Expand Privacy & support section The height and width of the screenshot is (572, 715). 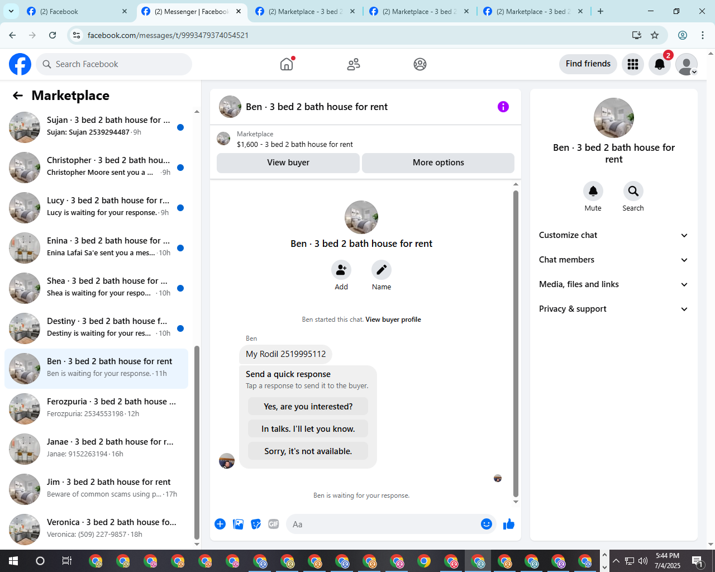[614, 309]
